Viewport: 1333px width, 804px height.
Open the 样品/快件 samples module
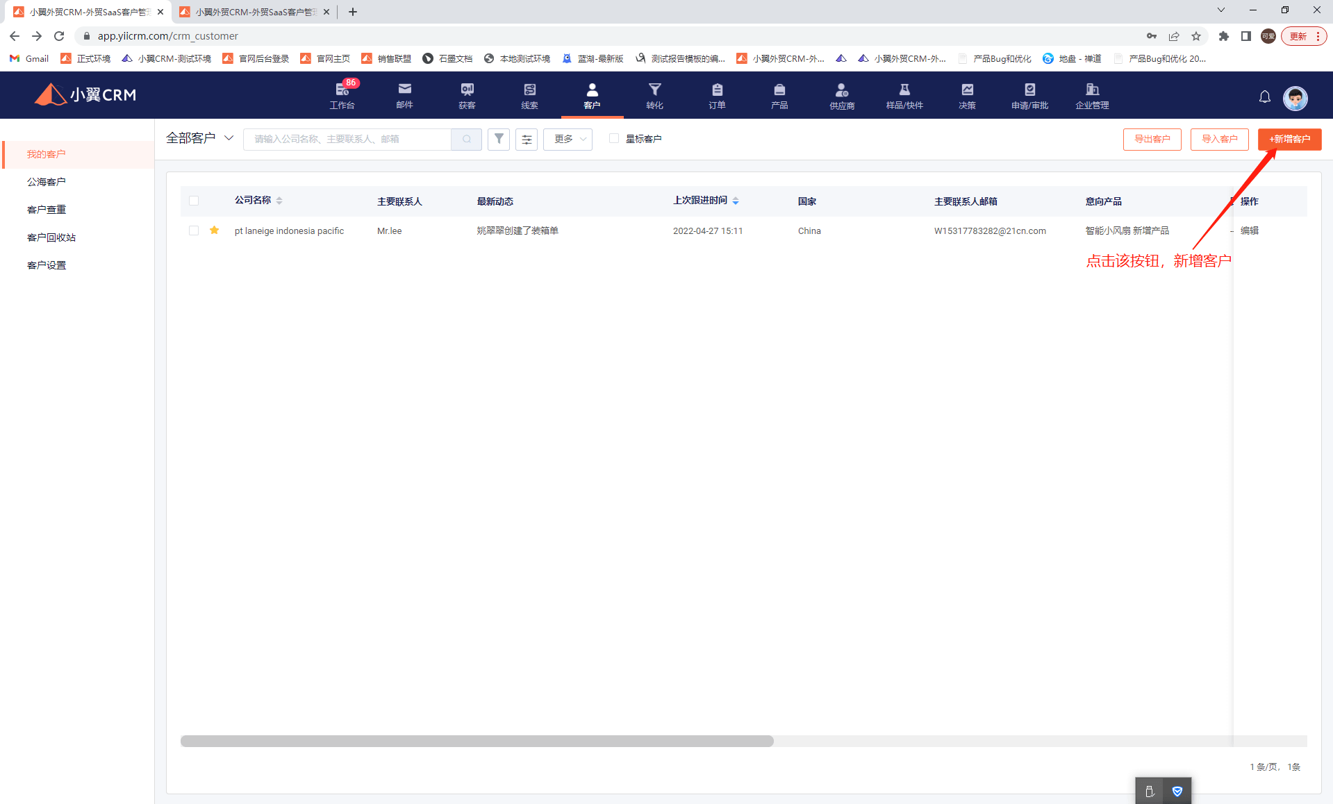coord(904,95)
